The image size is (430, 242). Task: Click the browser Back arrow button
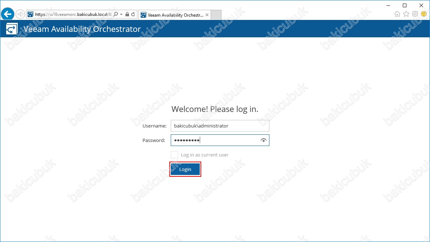pos(7,14)
